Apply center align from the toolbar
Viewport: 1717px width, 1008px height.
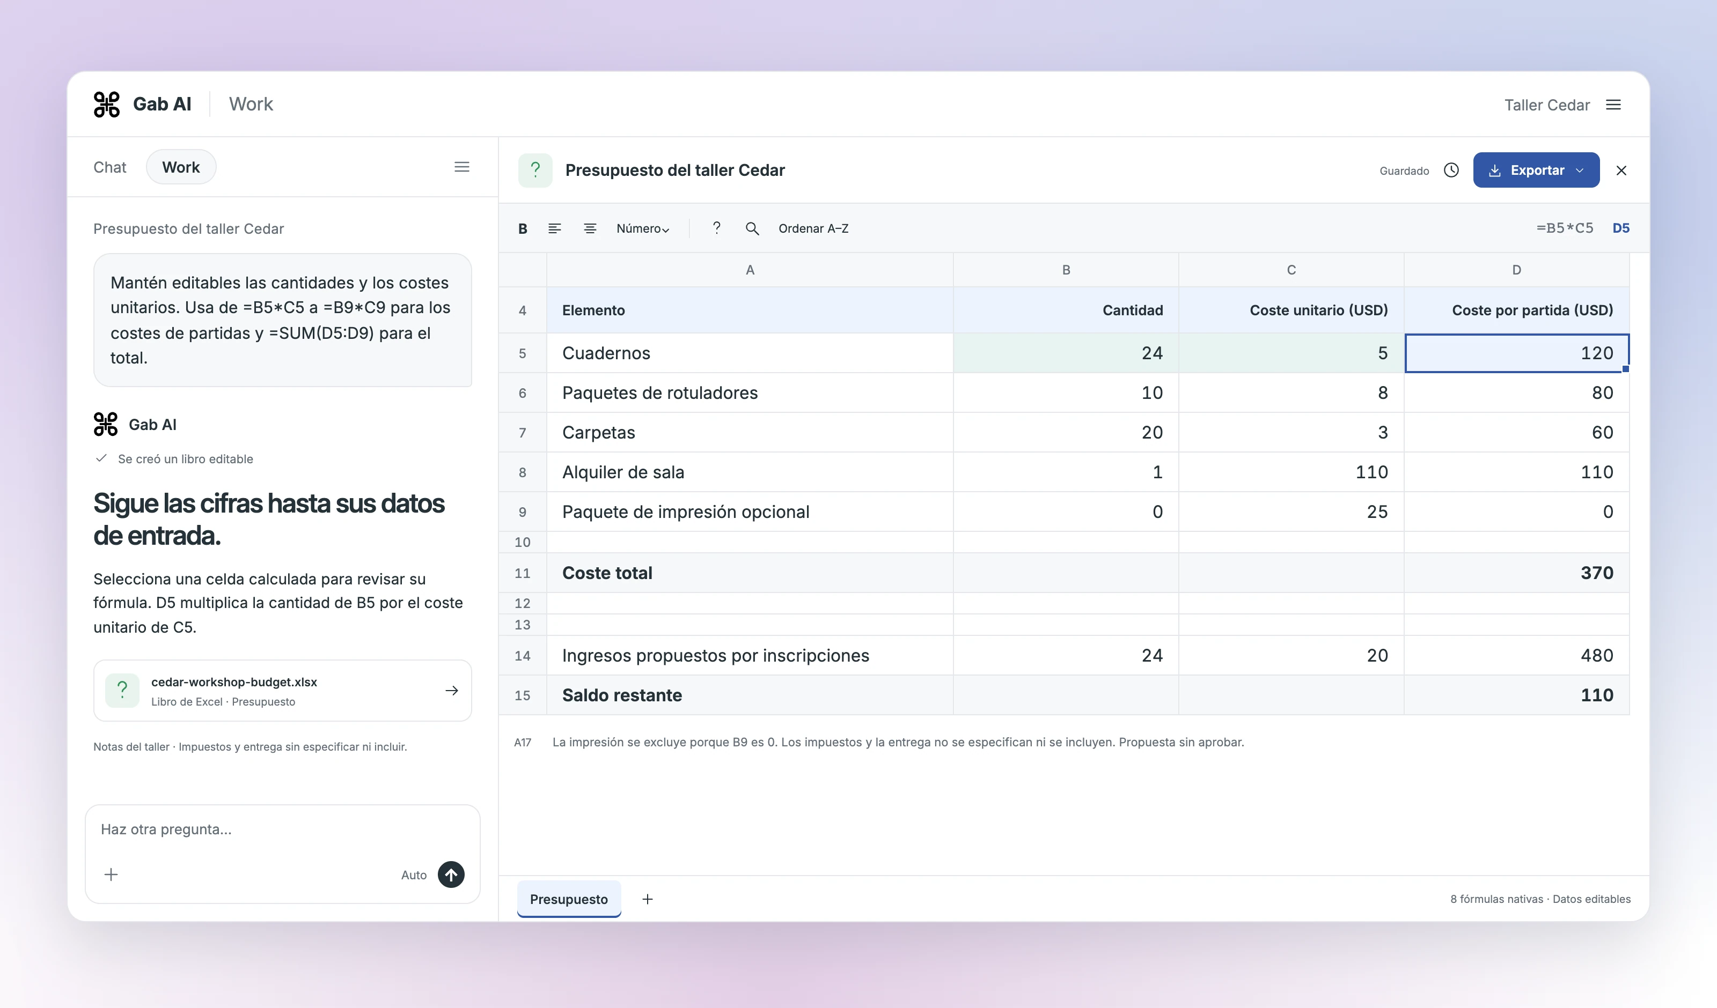590,229
